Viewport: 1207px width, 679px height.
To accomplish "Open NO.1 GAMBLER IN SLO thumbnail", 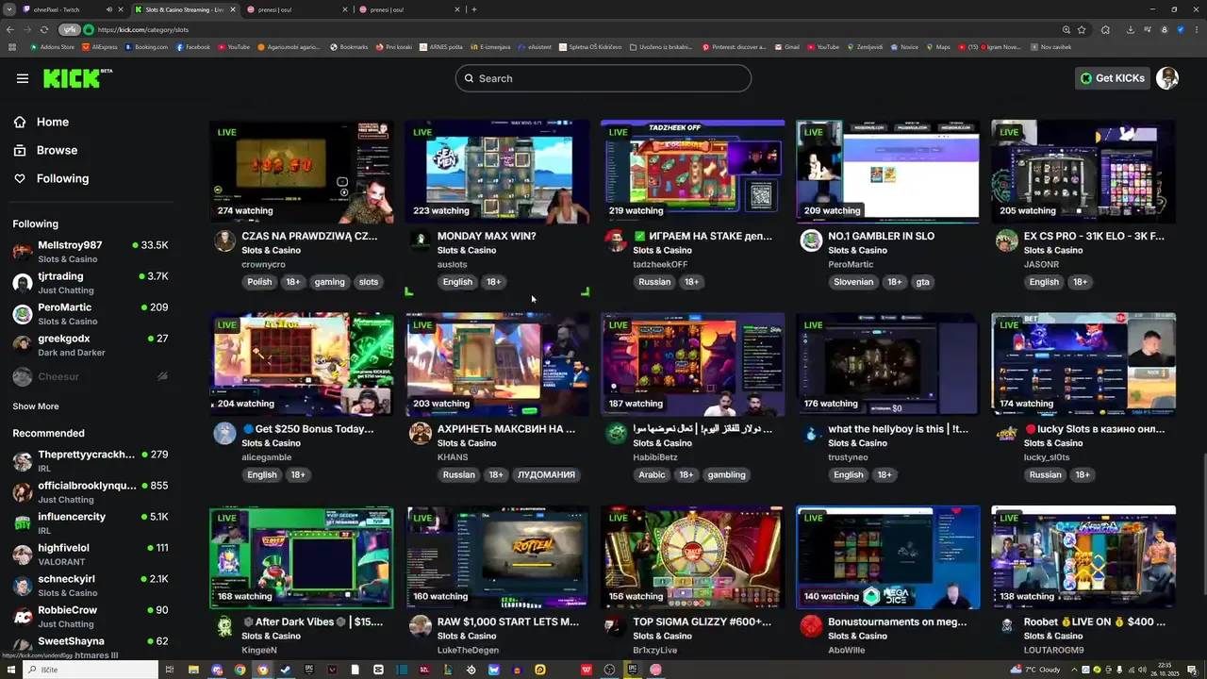I will tap(888, 172).
